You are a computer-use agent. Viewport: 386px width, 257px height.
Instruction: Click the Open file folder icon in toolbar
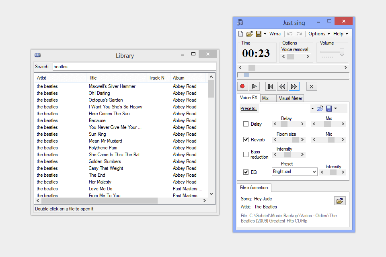(249, 34)
